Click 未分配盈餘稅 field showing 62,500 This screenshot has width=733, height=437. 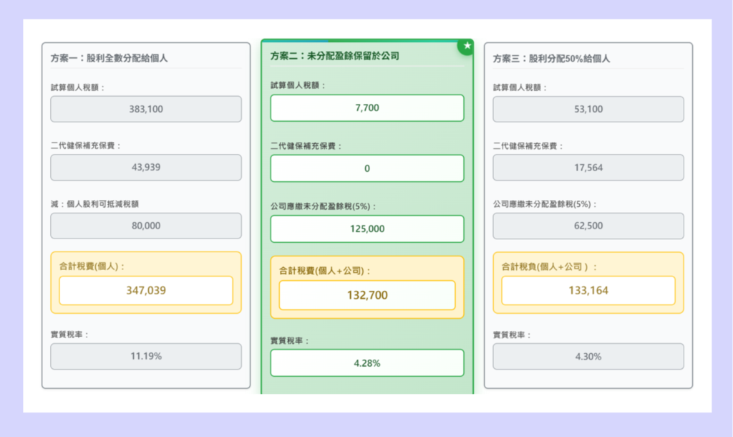pyautogui.click(x=588, y=226)
